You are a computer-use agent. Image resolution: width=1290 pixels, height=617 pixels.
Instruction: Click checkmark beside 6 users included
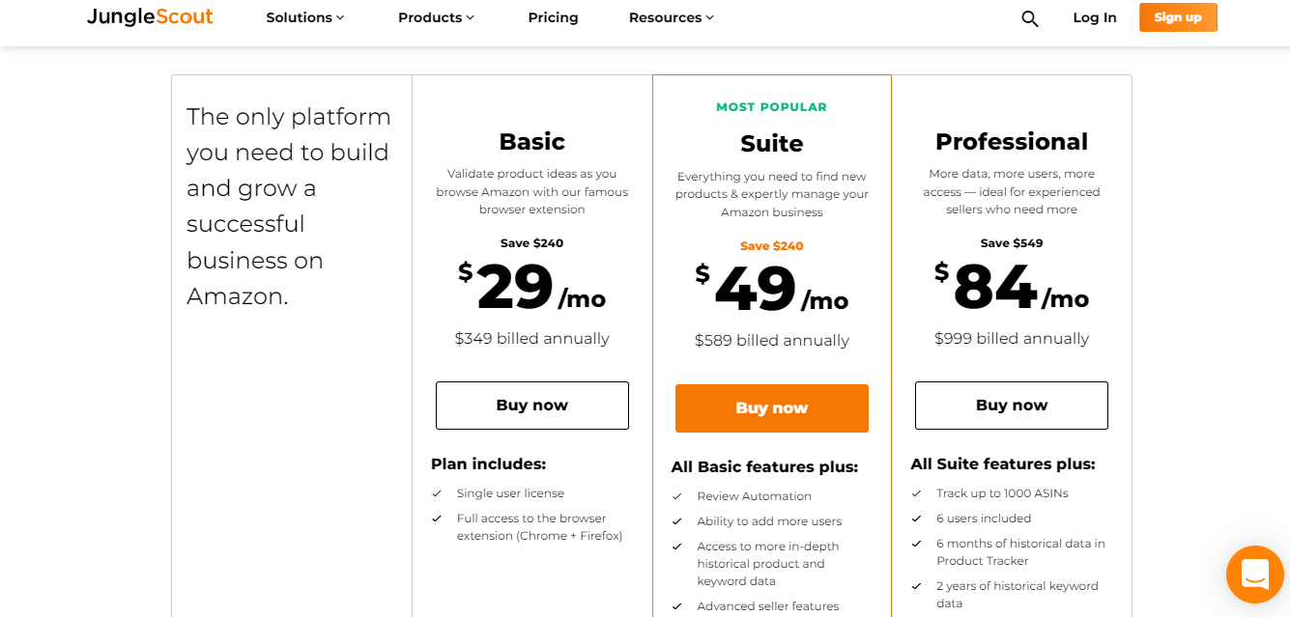[x=916, y=519]
